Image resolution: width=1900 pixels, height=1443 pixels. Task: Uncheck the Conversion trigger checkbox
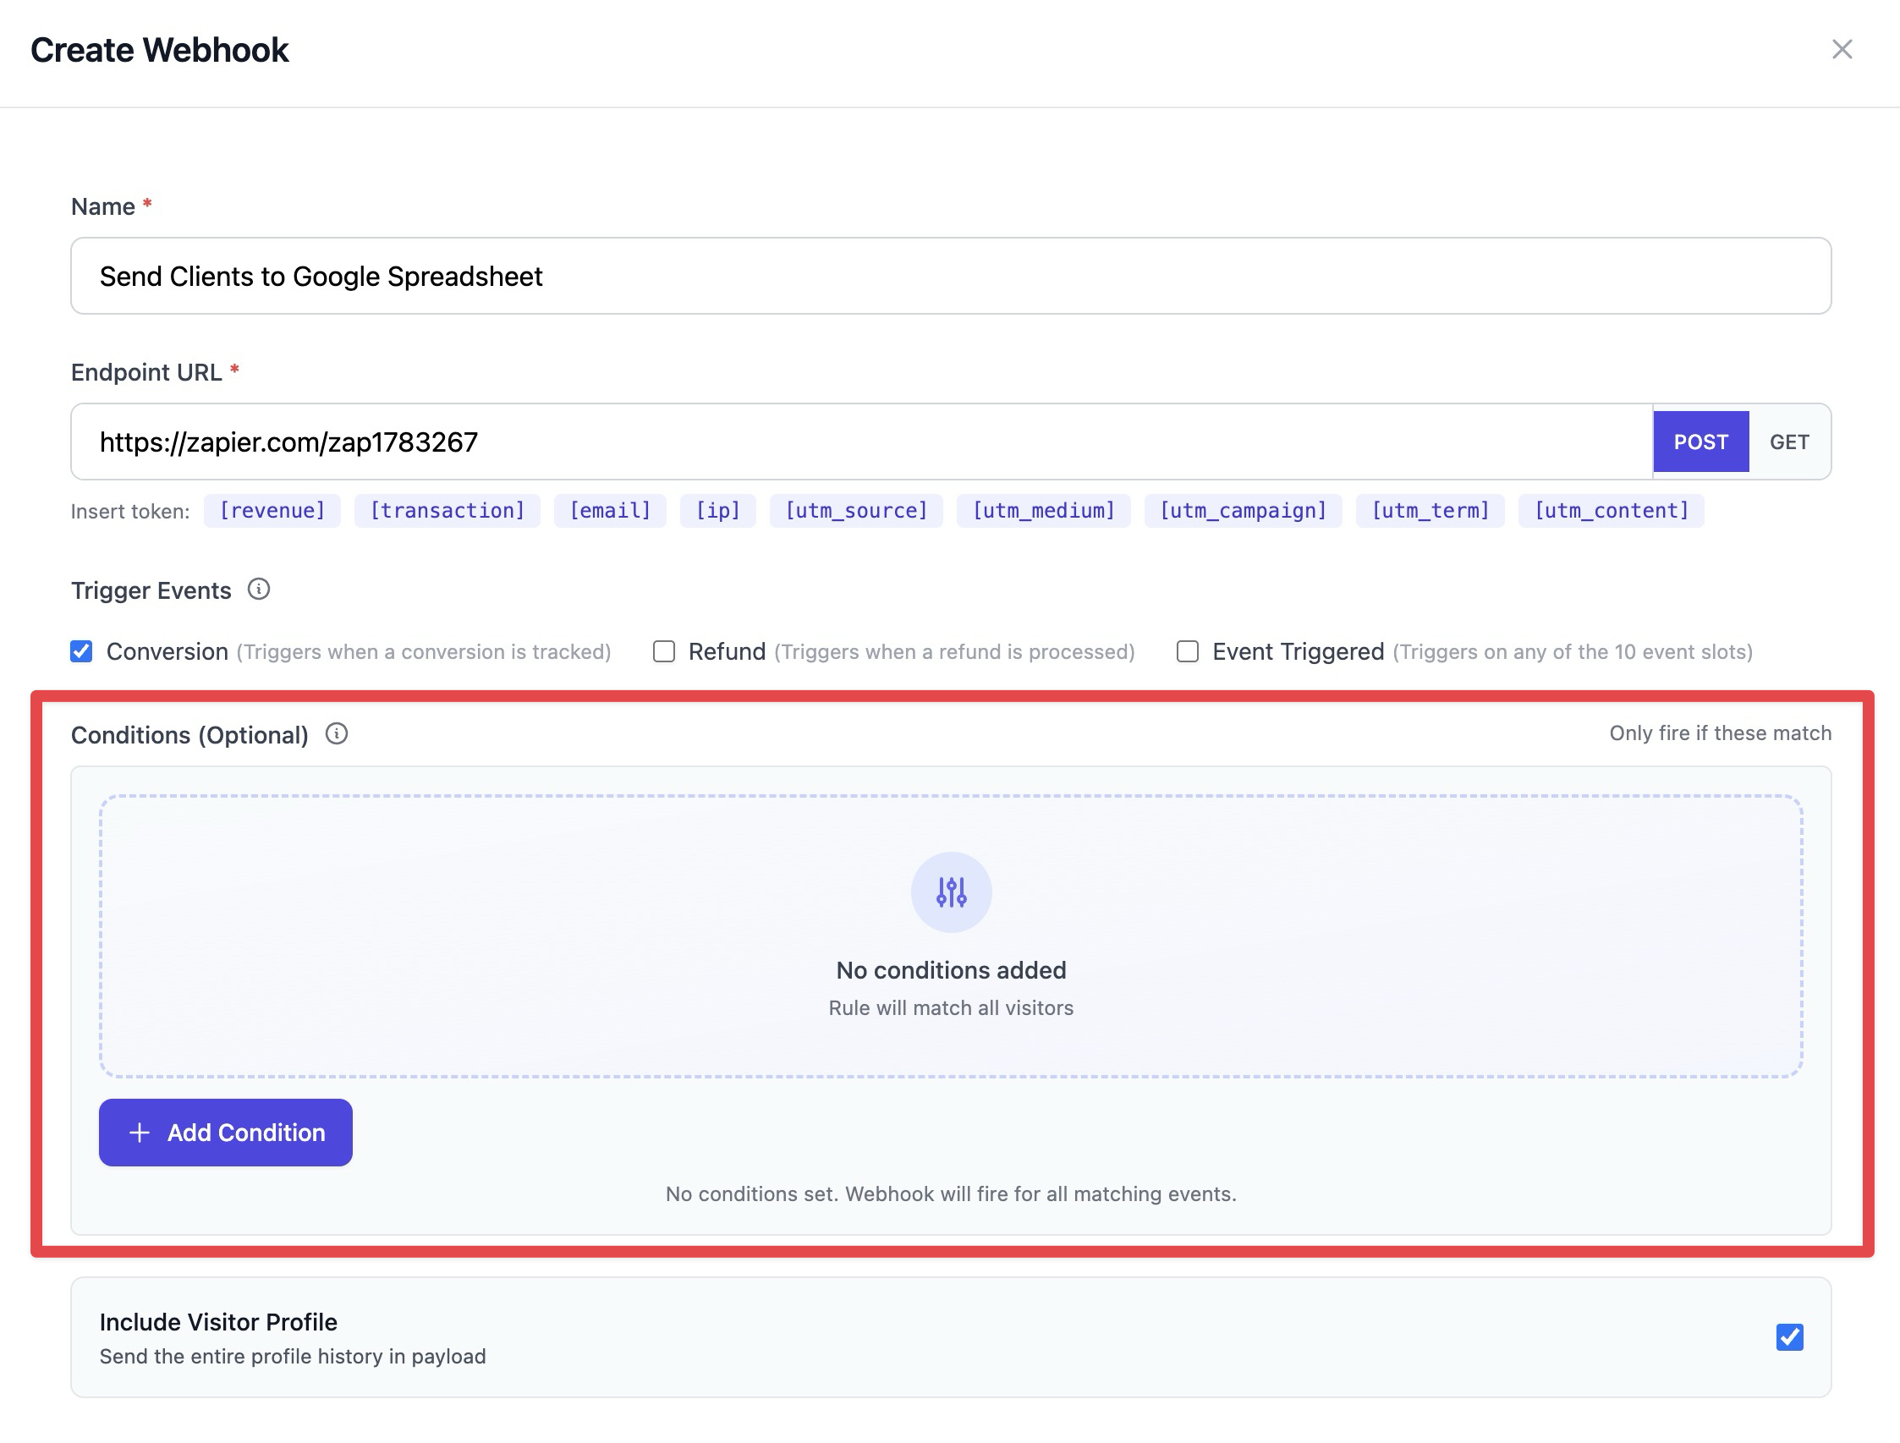[x=81, y=651]
